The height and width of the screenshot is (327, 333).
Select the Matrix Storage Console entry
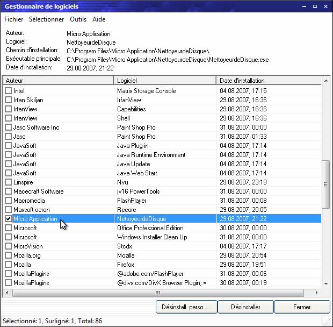tap(146, 91)
